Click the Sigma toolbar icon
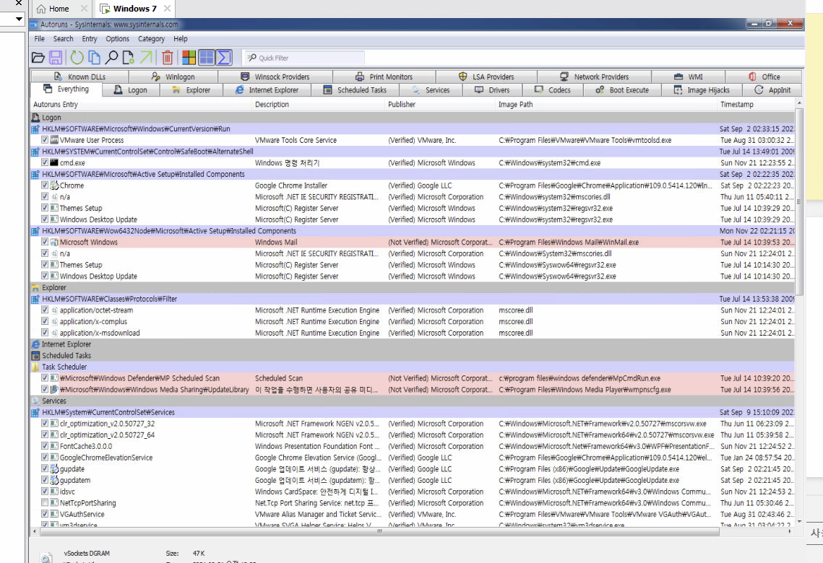 [224, 58]
